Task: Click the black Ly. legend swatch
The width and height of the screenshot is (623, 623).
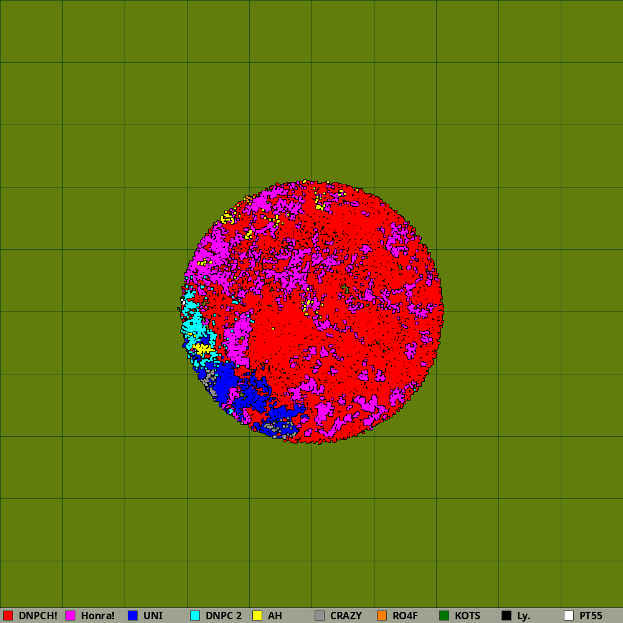Action: 506,616
